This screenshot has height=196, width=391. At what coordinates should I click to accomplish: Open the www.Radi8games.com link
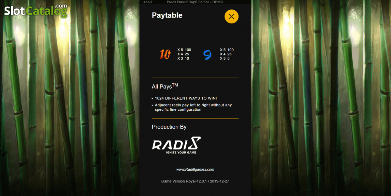pos(195,169)
